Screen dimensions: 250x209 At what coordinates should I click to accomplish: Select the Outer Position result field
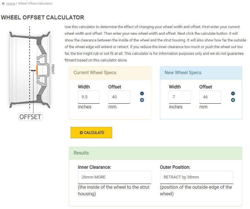pos(196,177)
